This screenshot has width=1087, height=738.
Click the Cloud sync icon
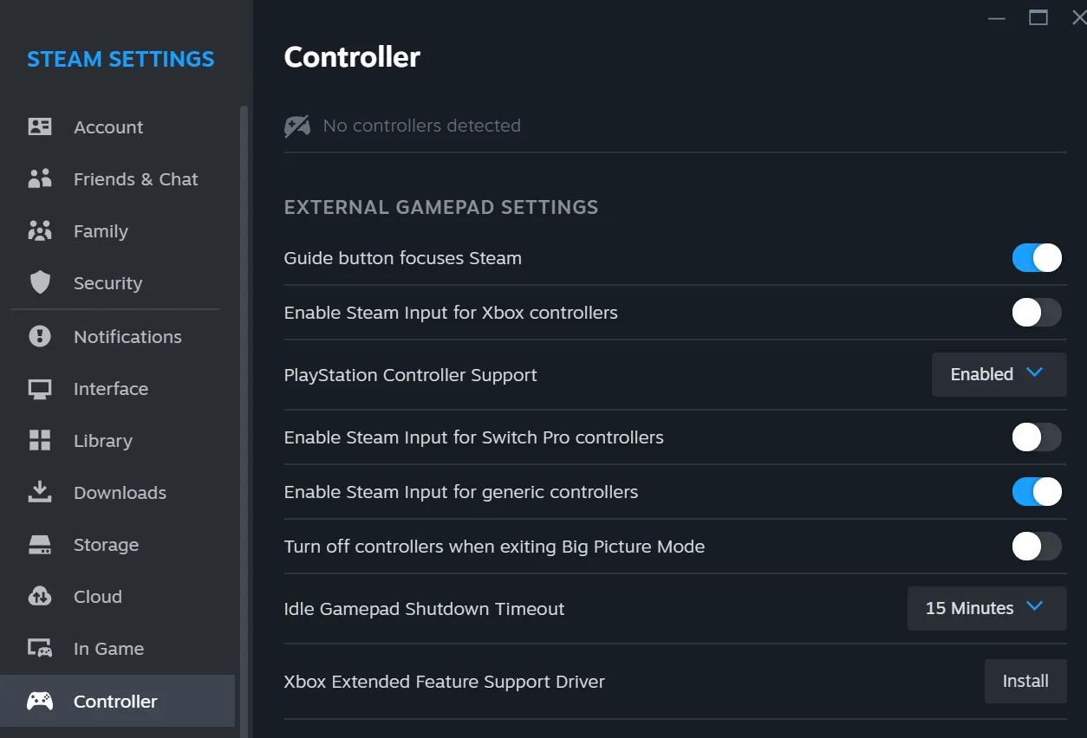point(40,596)
